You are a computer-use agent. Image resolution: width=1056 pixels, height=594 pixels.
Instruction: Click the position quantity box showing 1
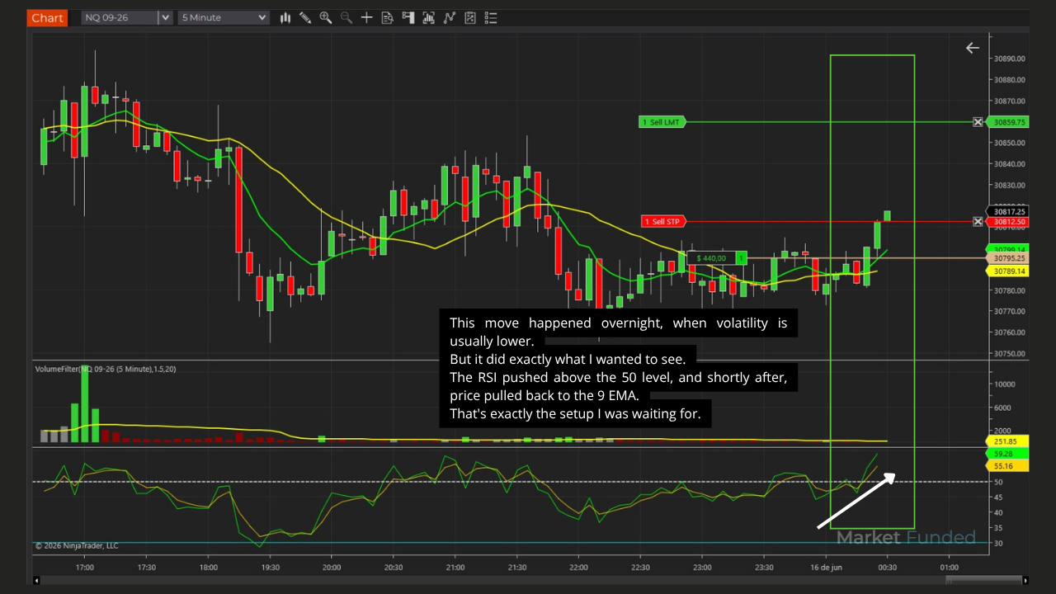tap(742, 258)
